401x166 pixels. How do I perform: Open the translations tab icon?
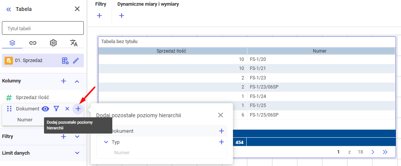[74, 43]
